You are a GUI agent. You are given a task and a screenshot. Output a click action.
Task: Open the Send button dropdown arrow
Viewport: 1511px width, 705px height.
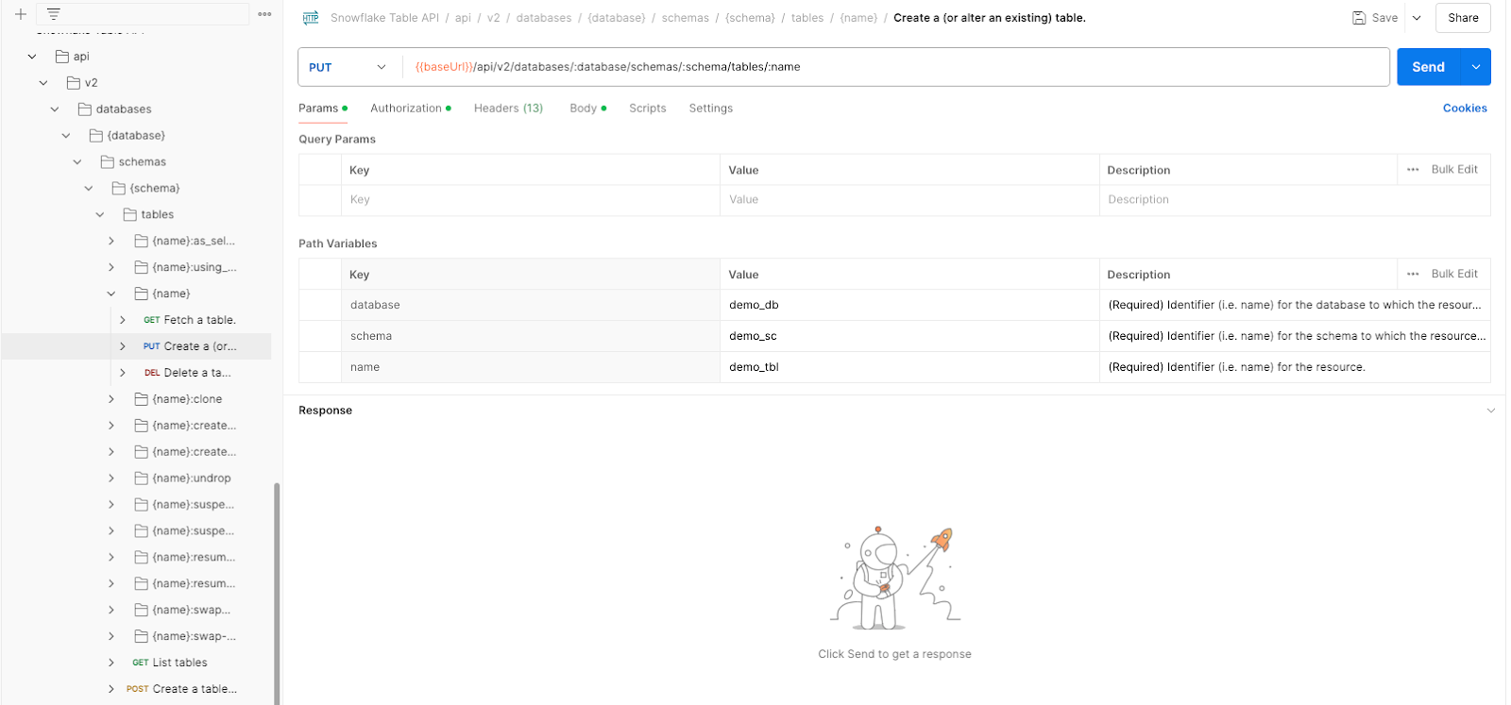(1476, 67)
